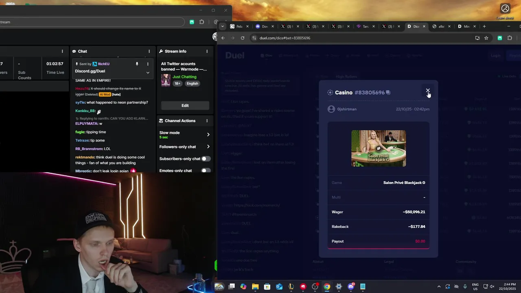This screenshot has height=293, width=521.
Task: Click chat username RB_Brannstrom
Action: pos(89,149)
